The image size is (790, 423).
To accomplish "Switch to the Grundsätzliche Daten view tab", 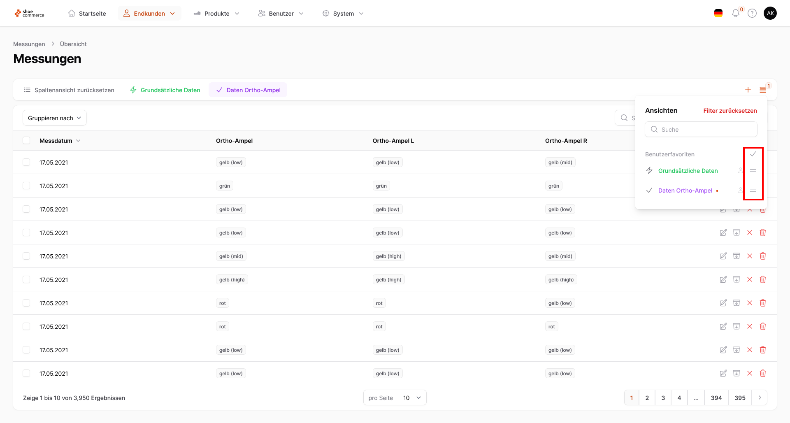I will click(165, 90).
